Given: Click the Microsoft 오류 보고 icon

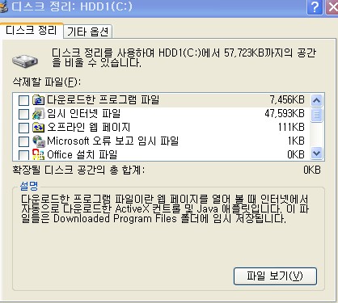Looking at the screenshot, I should click(x=39, y=141).
